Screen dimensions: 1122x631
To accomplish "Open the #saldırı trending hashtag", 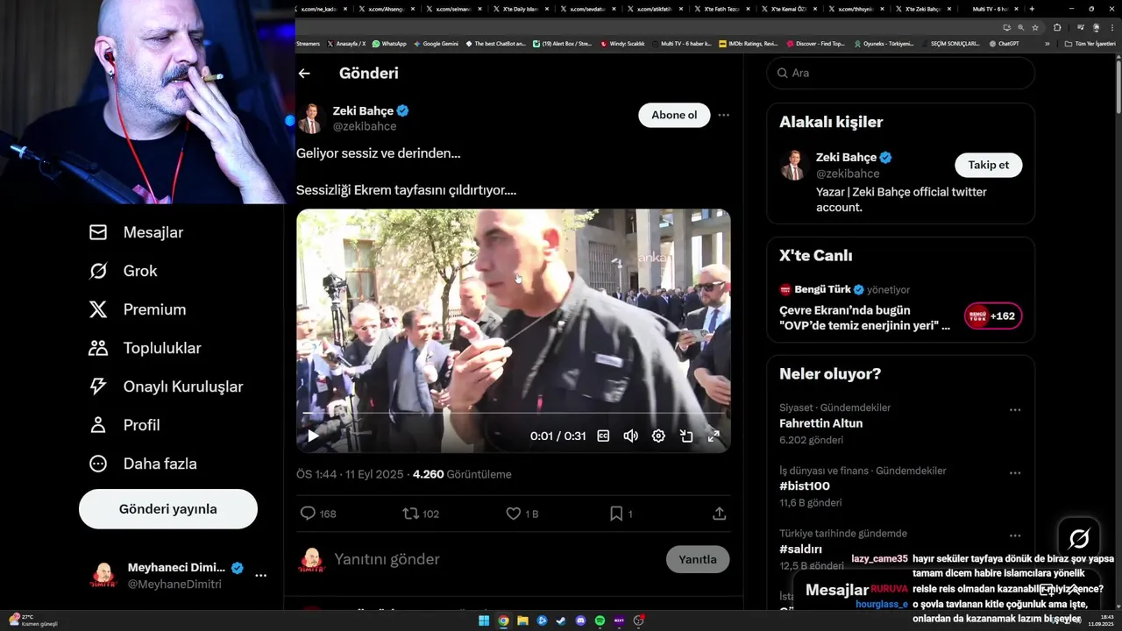I will 800,549.
